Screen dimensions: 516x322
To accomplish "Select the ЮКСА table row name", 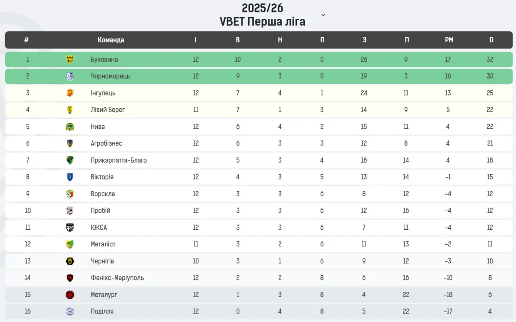I will (x=98, y=228).
